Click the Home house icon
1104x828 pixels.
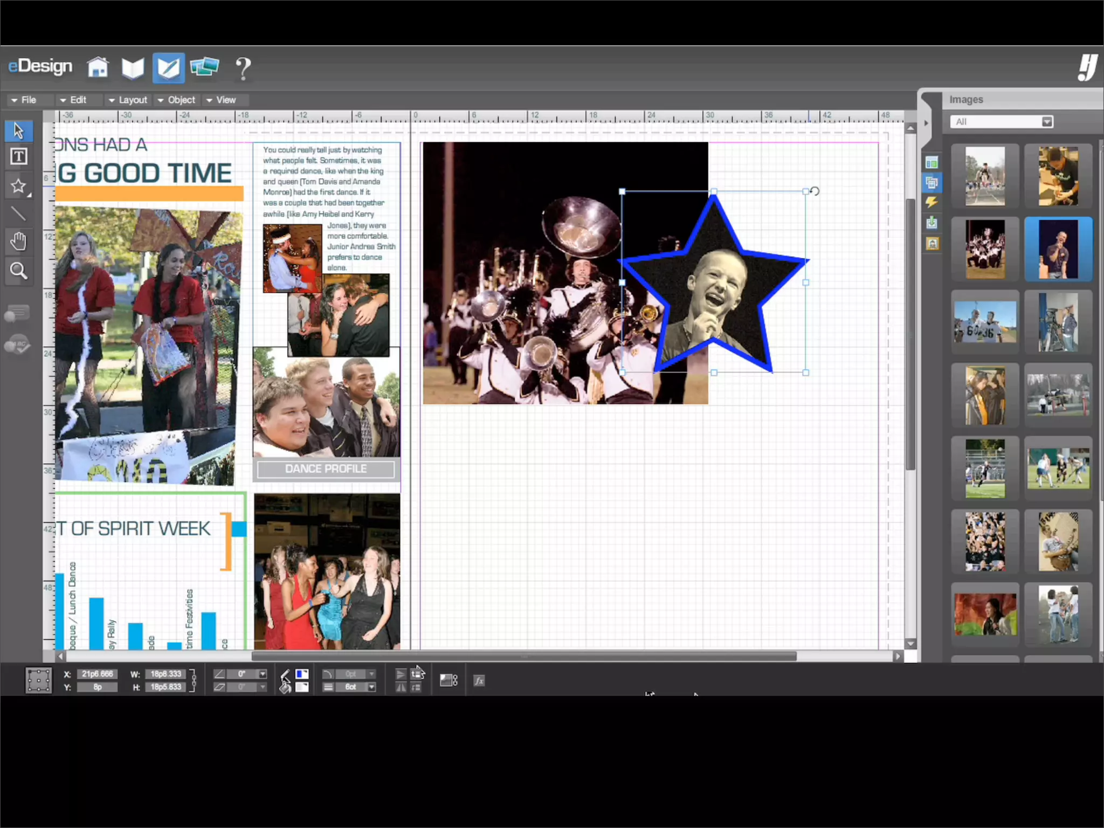pyautogui.click(x=98, y=68)
